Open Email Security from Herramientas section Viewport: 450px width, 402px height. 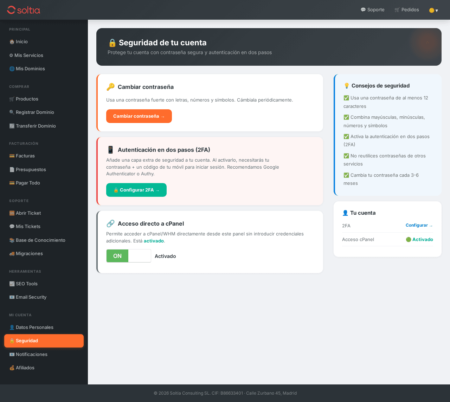tap(28, 297)
